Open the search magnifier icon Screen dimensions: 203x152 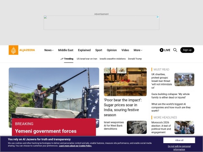(175, 50)
